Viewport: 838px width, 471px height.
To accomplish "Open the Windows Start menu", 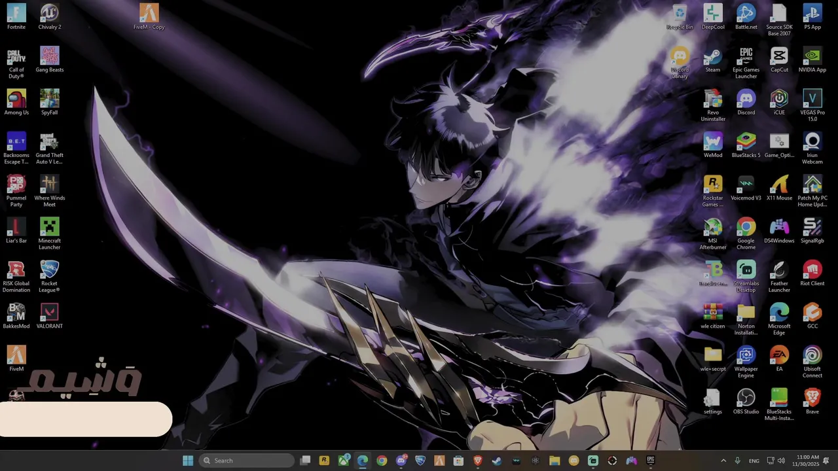I will 188,461.
